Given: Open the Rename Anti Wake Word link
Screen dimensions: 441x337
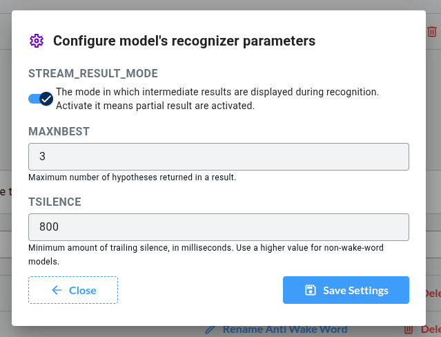Looking at the screenshot, I should [x=284, y=329].
